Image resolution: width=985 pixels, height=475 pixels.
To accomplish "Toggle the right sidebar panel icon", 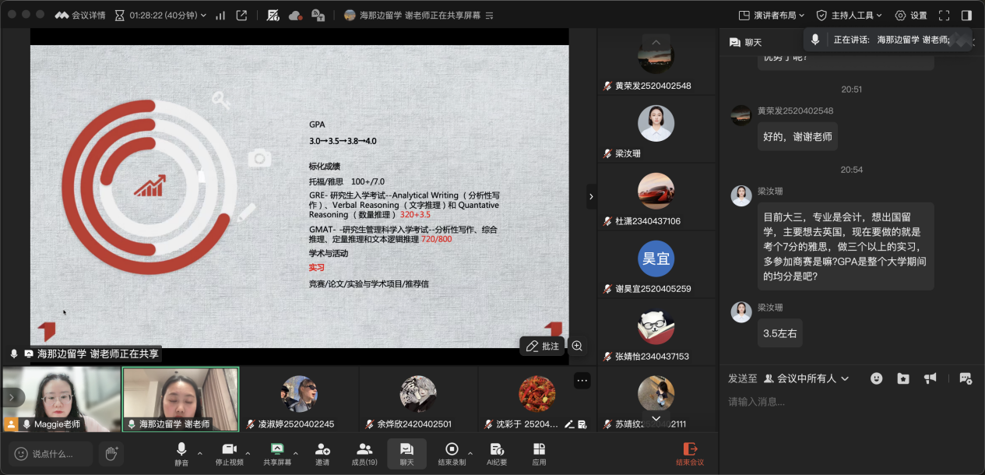I will point(966,16).
